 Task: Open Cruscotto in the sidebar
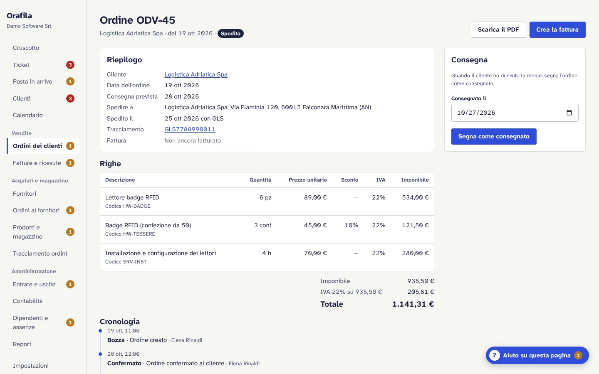click(x=43, y=48)
